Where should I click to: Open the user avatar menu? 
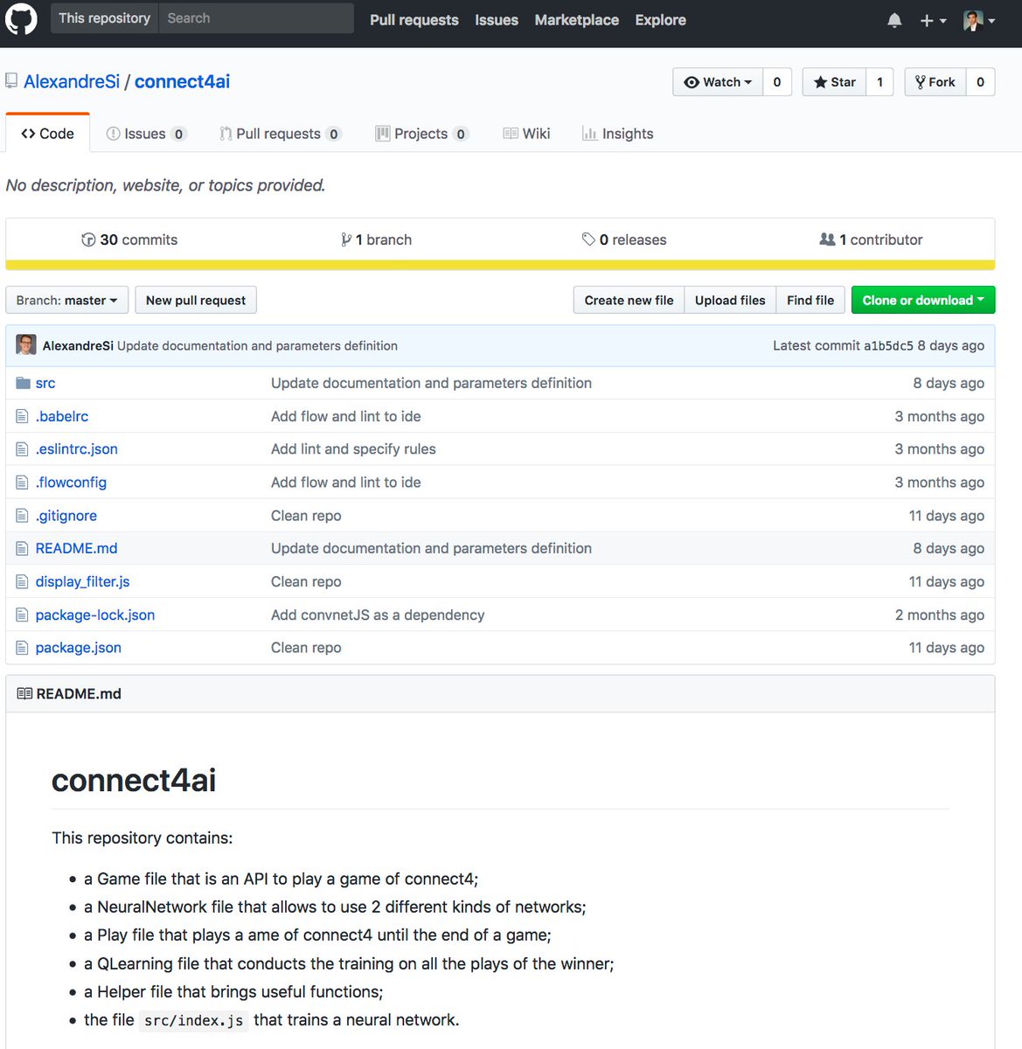(x=979, y=20)
